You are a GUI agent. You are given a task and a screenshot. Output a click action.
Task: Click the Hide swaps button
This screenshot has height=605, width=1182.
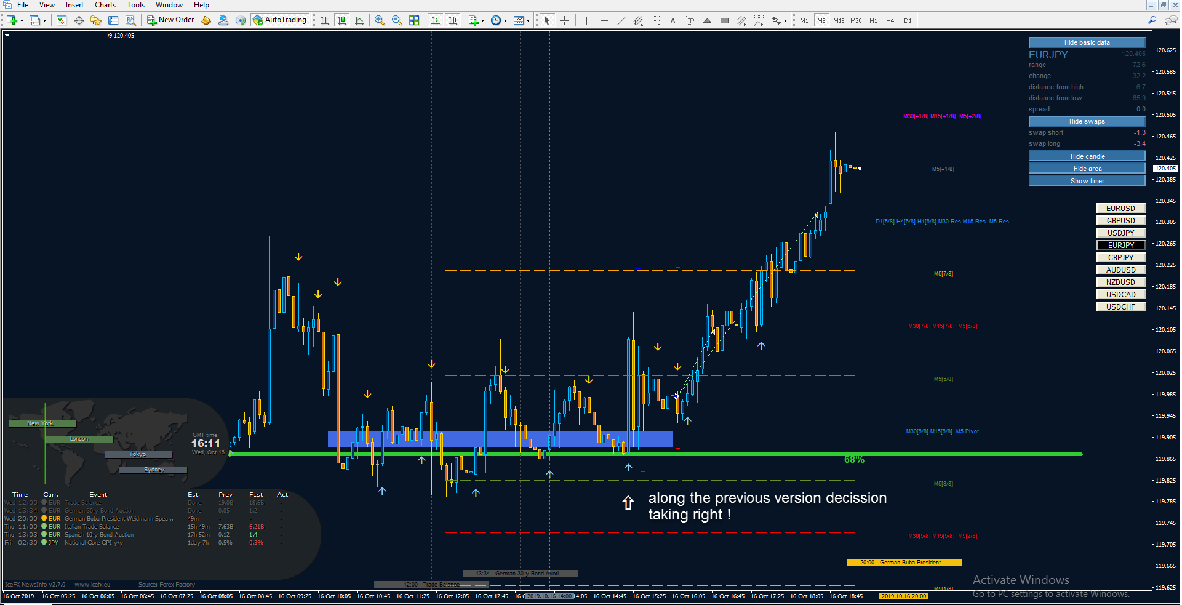pyautogui.click(x=1087, y=121)
